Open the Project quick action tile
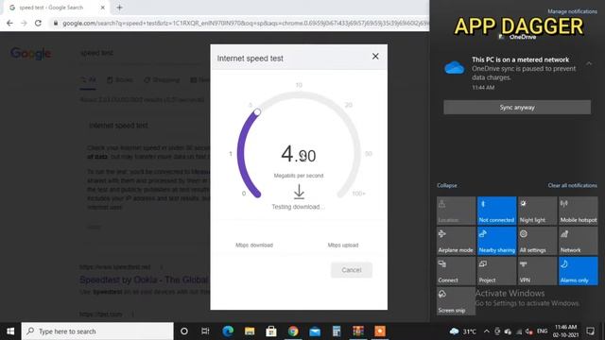605x340 pixels. click(x=497, y=271)
